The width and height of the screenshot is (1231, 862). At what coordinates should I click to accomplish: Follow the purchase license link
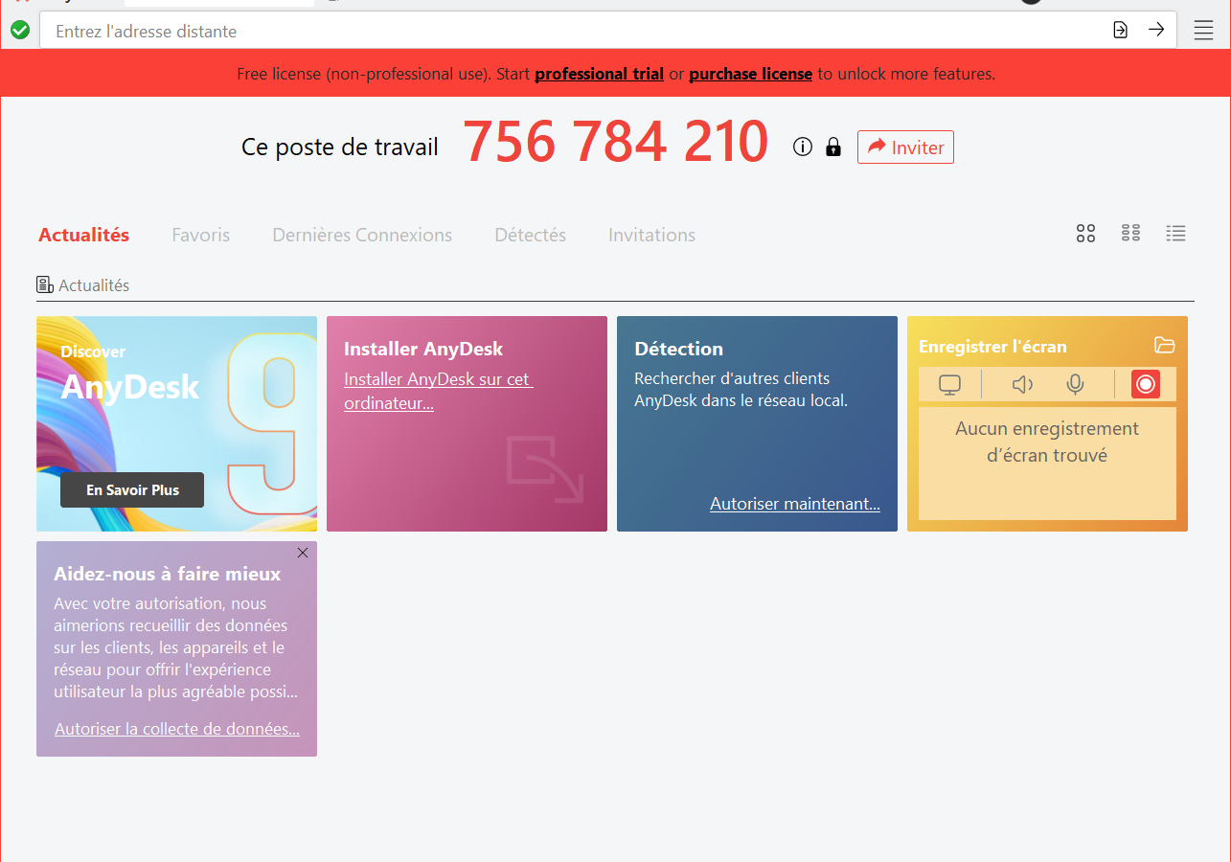[x=751, y=74]
